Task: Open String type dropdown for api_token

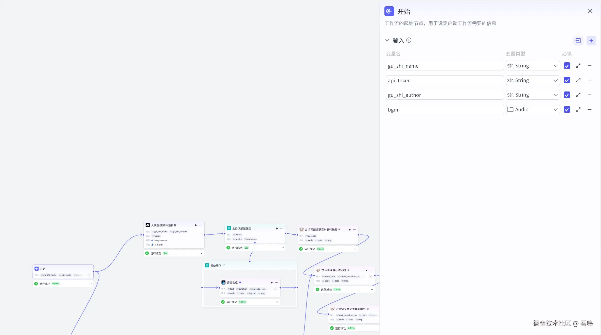Action: coord(533,80)
